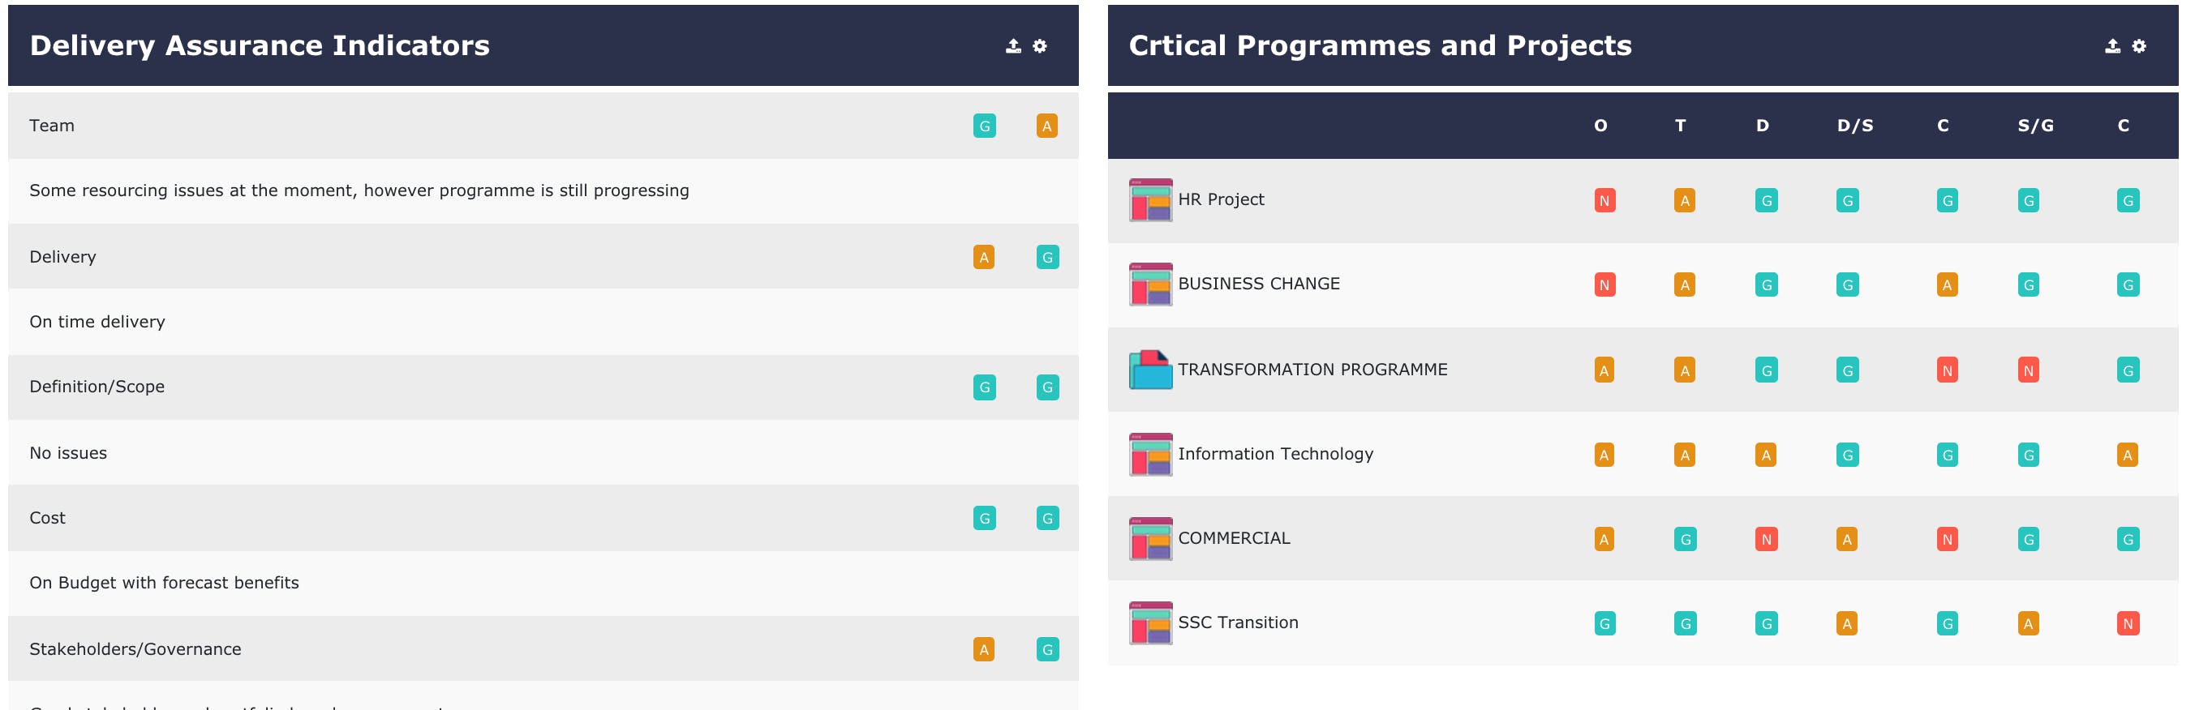Image resolution: width=2195 pixels, height=710 pixels.
Task: Click the COMMERCIAL project icon
Action: pos(1150,539)
